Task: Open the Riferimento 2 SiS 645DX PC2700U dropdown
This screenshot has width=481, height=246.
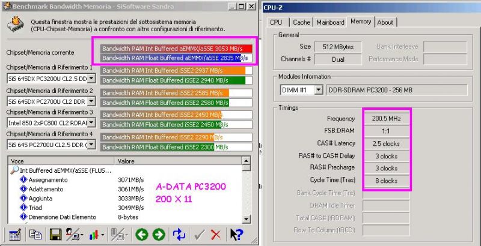Action: point(91,101)
